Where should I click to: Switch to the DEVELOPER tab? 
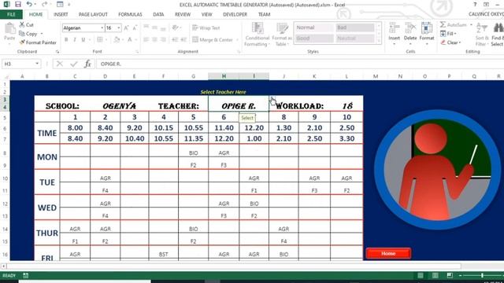click(x=235, y=14)
